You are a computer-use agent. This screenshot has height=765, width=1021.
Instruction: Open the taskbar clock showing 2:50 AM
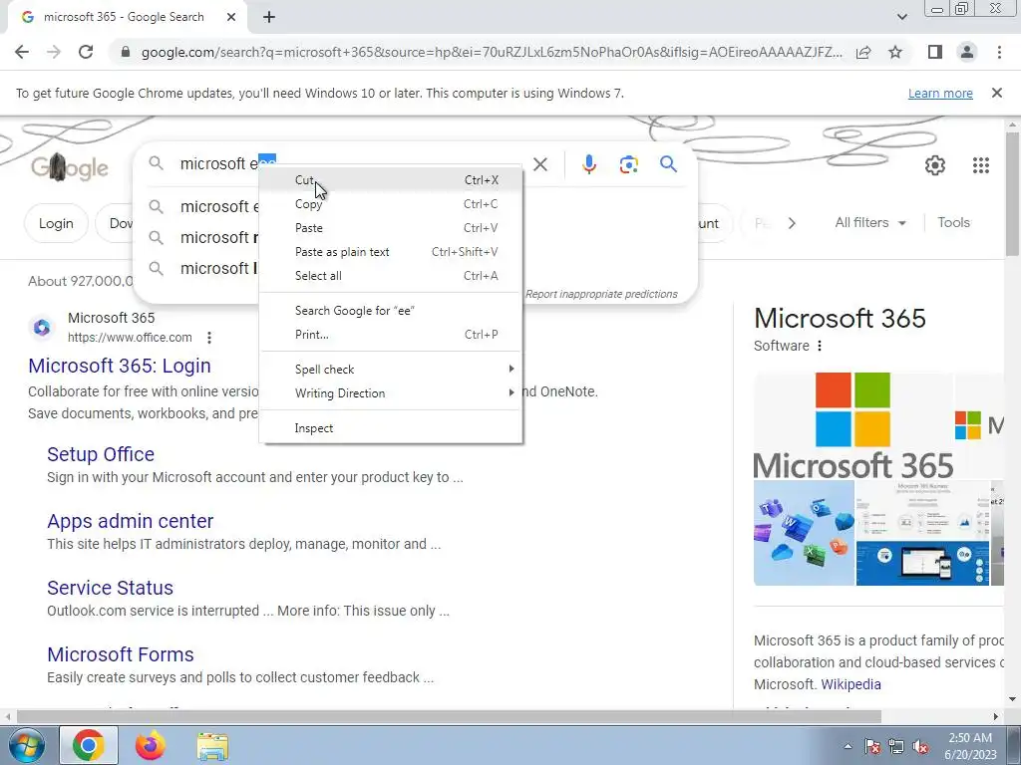[970, 746]
